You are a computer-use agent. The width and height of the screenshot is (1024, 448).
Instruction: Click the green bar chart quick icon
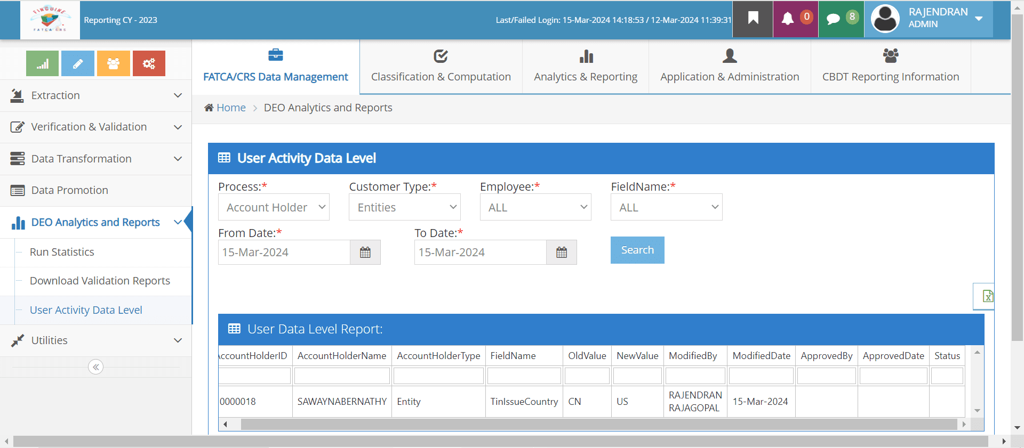point(42,64)
